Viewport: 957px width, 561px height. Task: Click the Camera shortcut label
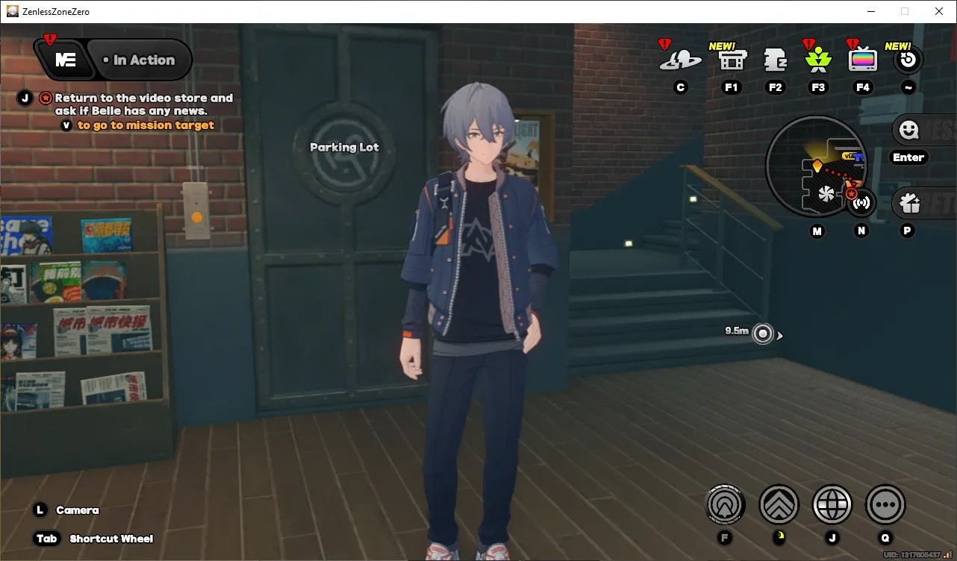pyautogui.click(x=78, y=510)
